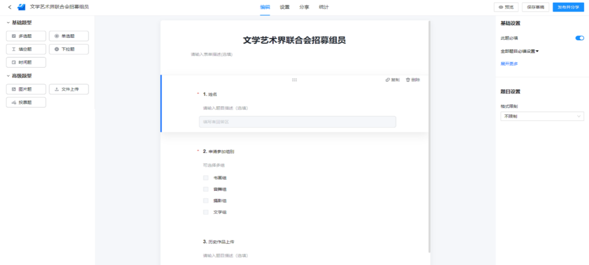Viewport: 589px width, 265px height.
Task: Click the 发布并分享 button
Action: click(568, 7)
